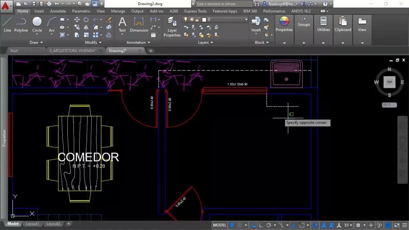The width and height of the screenshot is (409, 230).
Task: Expand the Annotation panel dropdown
Action: (x=138, y=42)
